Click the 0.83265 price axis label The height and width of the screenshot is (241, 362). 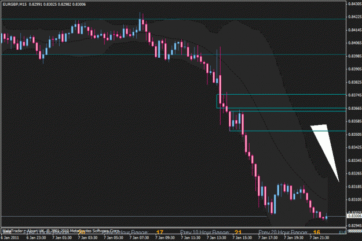click(x=355, y=173)
